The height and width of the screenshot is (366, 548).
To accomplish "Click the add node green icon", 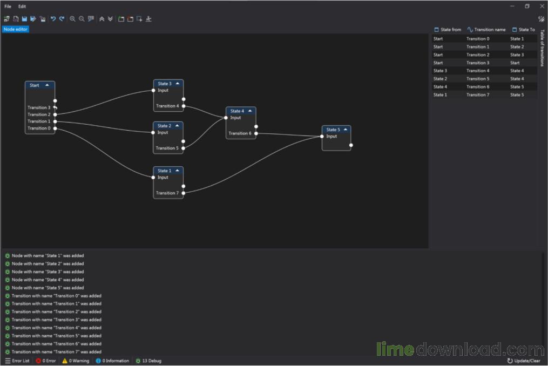I will click(121, 19).
